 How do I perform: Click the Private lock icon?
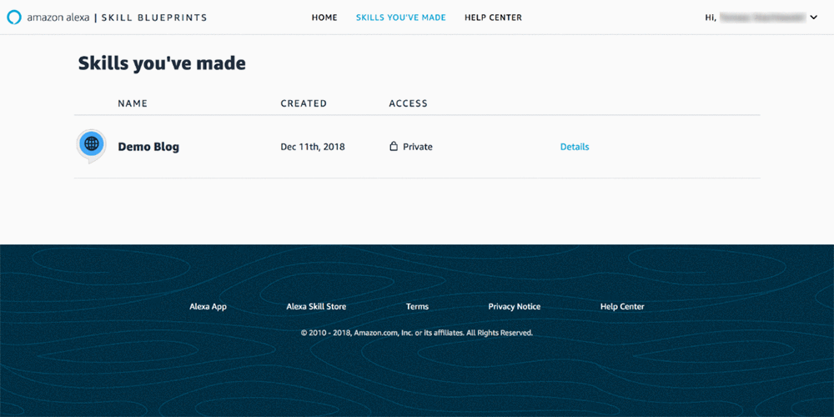[x=394, y=146]
